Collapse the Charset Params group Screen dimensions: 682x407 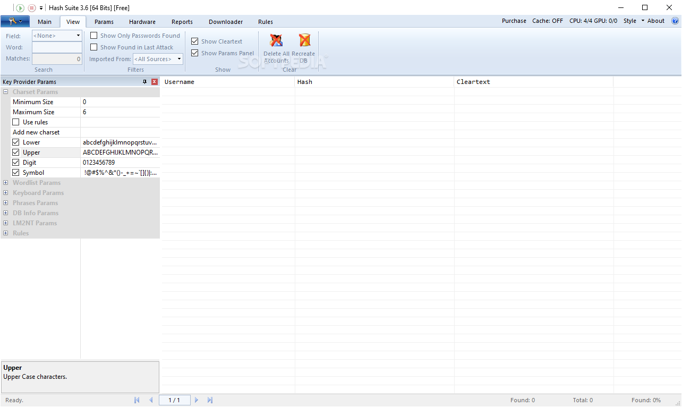point(6,92)
